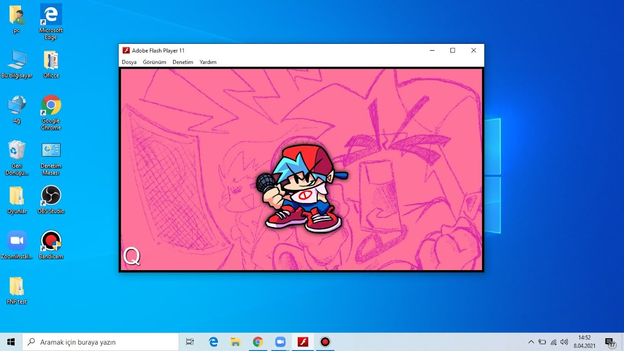624x351 pixels.
Task: Open the Dosya menu in Flash Player
Action: (x=129, y=62)
